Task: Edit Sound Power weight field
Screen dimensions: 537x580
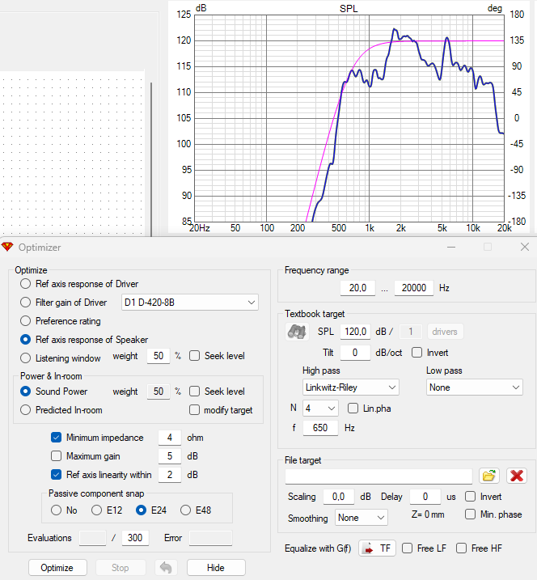Action: (159, 392)
